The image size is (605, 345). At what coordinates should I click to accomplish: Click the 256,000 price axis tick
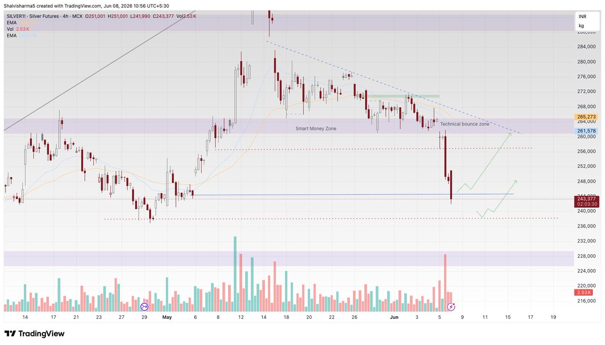(x=586, y=151)
